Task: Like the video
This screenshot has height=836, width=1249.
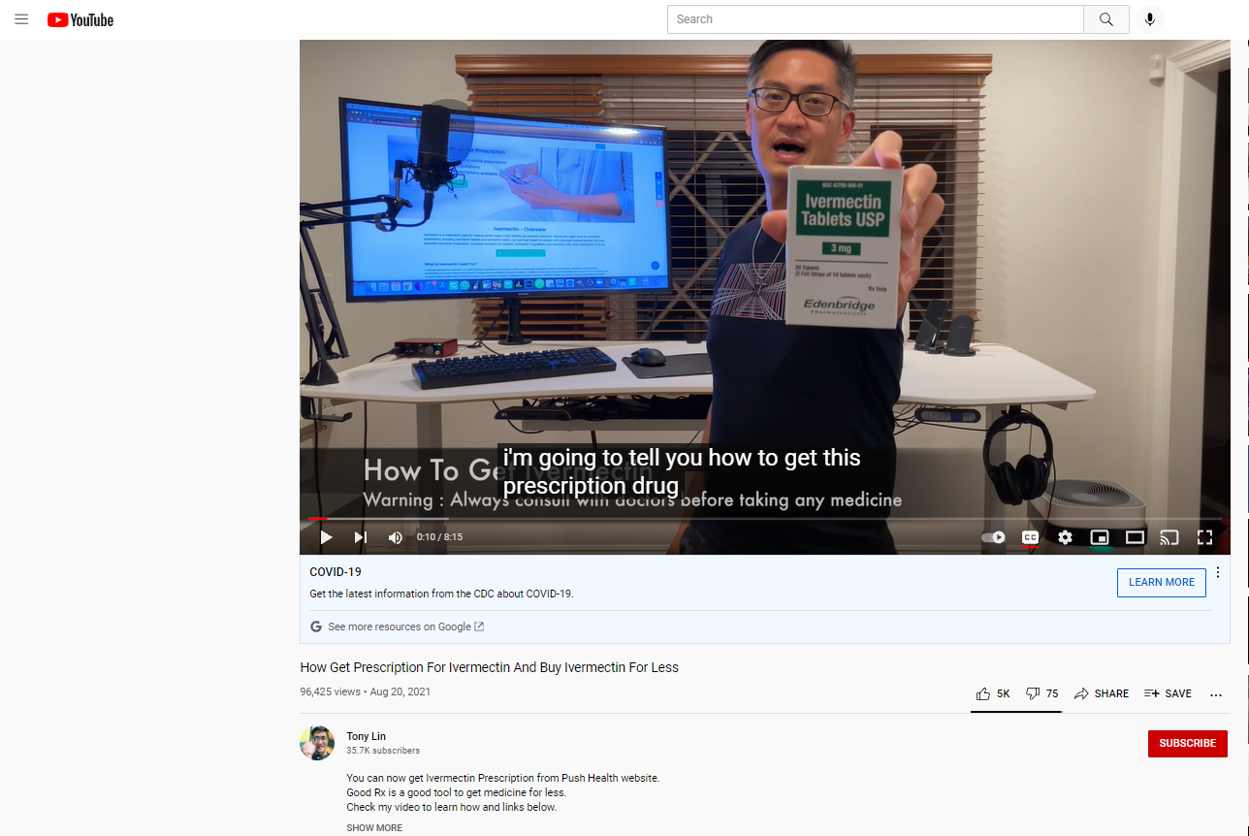Action: 982,693
